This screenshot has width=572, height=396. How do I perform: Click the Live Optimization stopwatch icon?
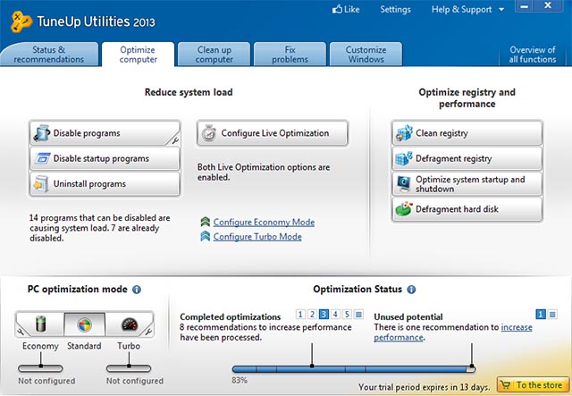tap(209, 133)
